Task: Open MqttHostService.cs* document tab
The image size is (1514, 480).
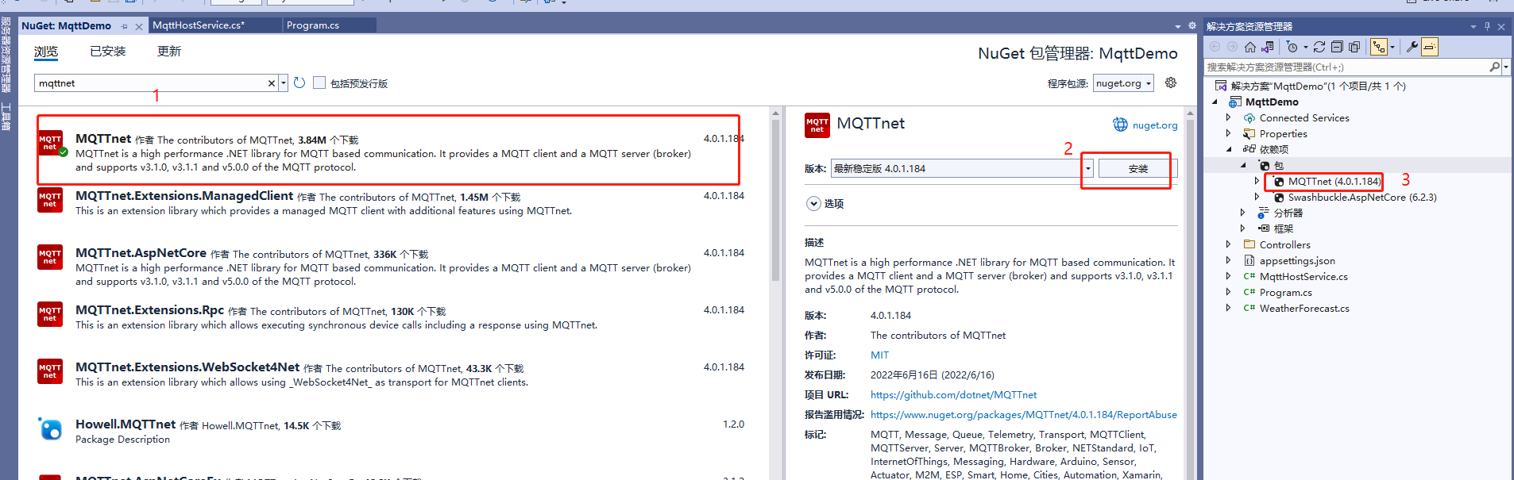Action: pyautogui.click(x=215, y=25)
